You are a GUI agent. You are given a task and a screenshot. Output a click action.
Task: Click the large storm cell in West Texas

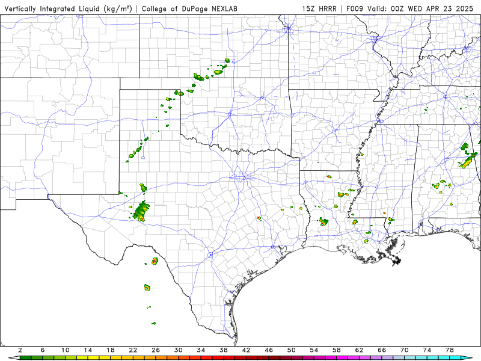coord(142,211)
